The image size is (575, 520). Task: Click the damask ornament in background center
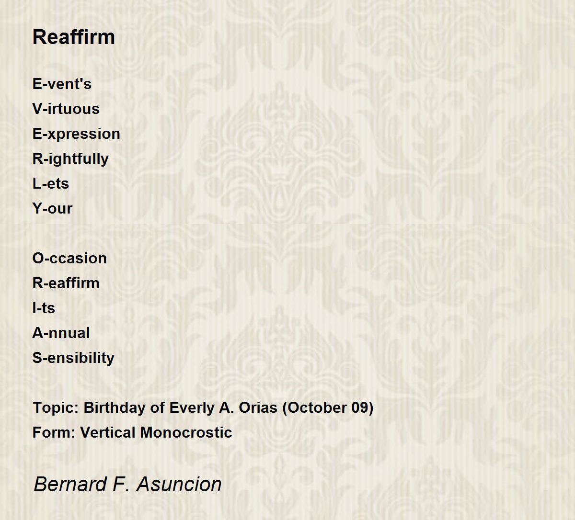click(x=283, y=158)
